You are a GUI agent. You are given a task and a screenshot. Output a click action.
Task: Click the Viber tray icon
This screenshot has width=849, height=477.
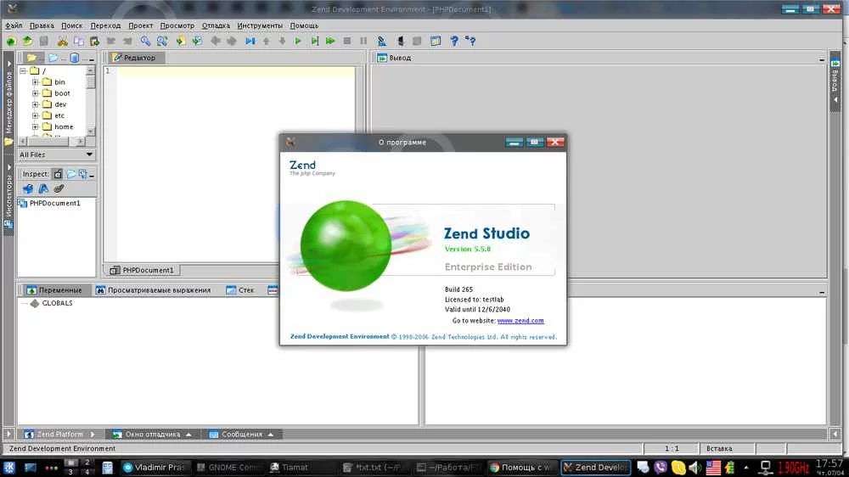pyautogui.click(x=660, y=467)
